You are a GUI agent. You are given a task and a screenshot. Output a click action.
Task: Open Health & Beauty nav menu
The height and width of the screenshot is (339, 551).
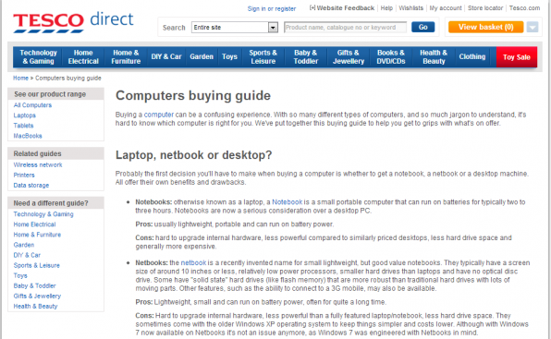click(434, 57)
